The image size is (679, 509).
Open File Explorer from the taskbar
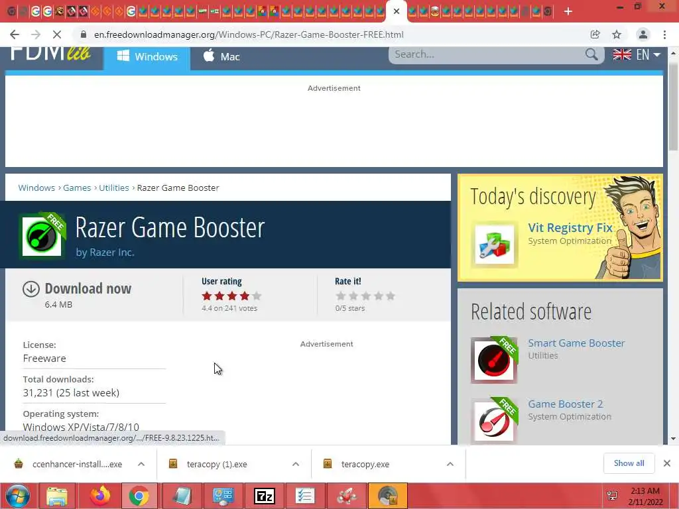pos(57,496)
